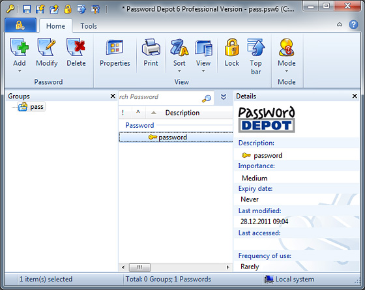
Task: Click the Local system computer icon
Action: (x=269, y=279)
